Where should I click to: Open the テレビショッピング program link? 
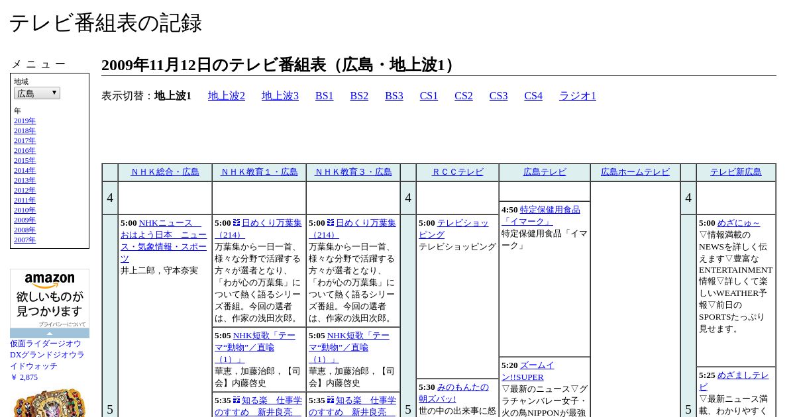click(x=454, y=229)
